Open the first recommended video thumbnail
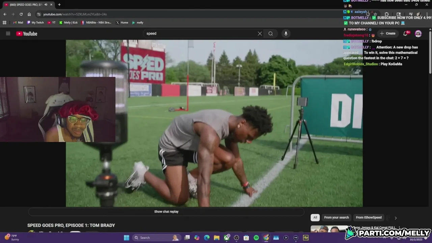This screenshot has width=432, height=243. (329, 229)
